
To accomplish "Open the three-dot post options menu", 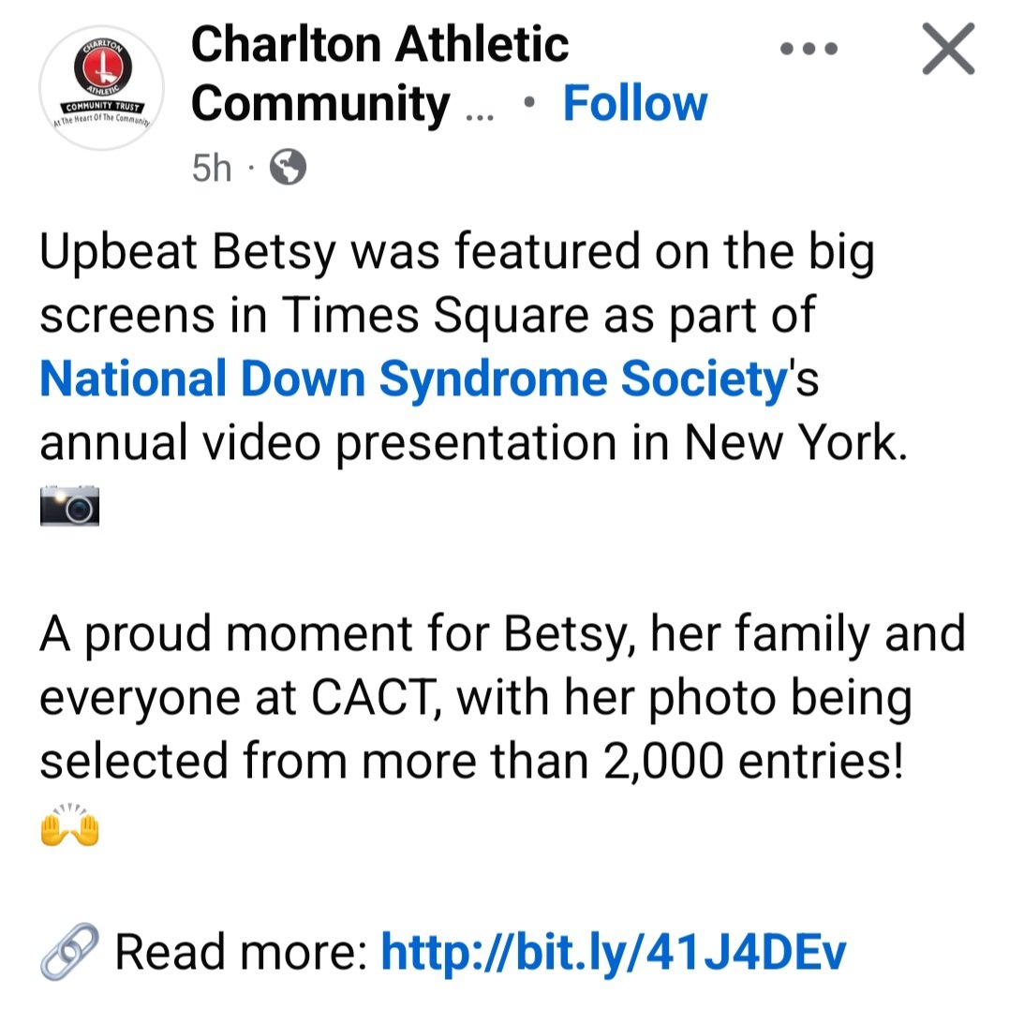I will 809,49.
